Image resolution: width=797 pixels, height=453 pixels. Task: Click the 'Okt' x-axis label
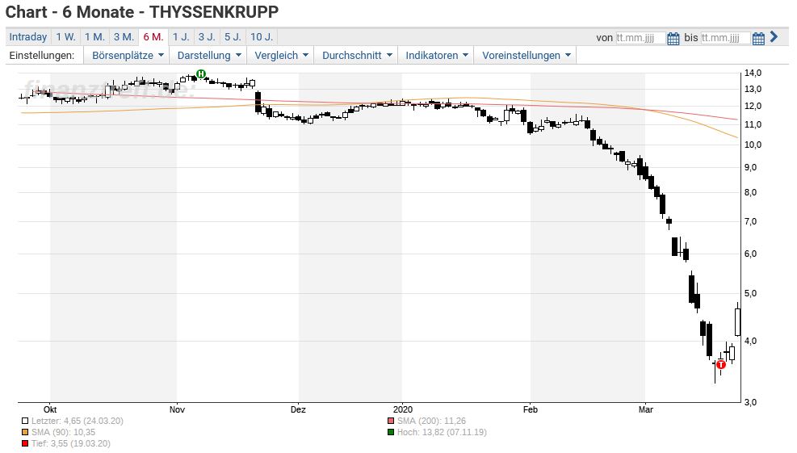(50, 409)
